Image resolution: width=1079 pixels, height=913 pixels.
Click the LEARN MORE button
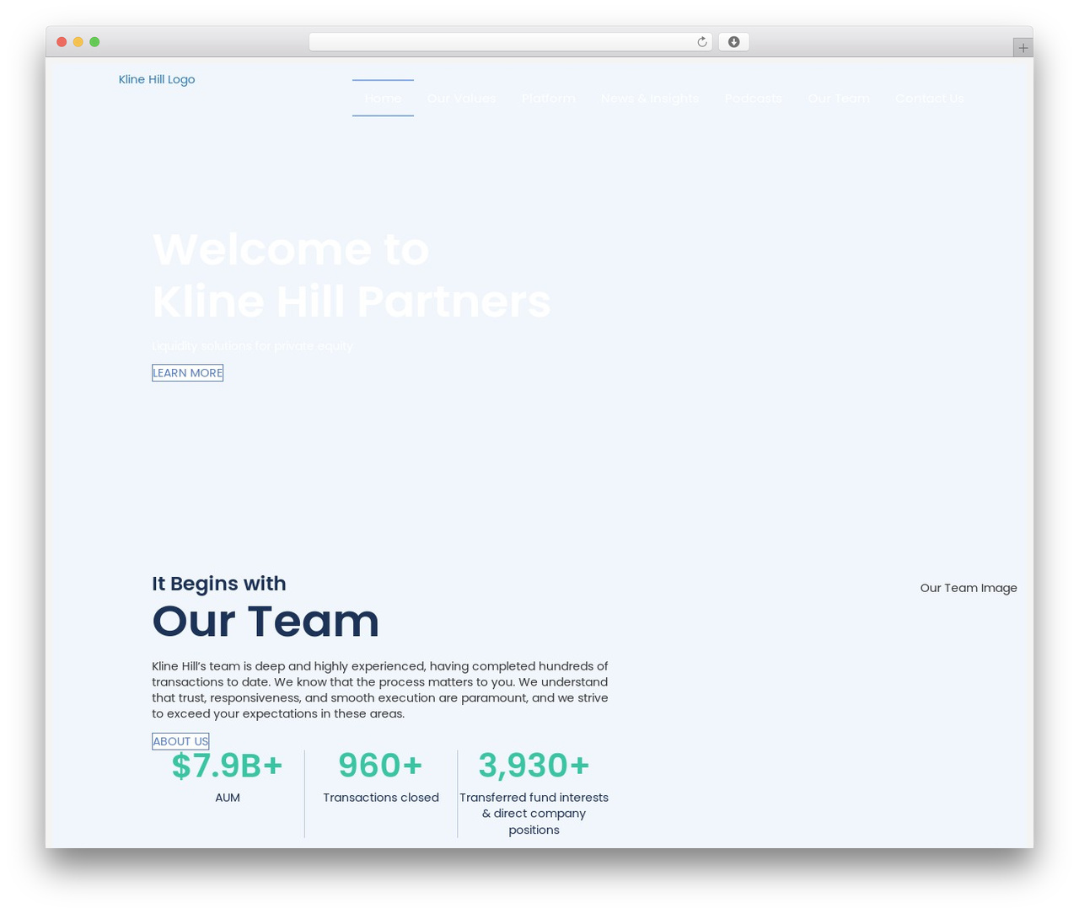click(x=187, y=373)
